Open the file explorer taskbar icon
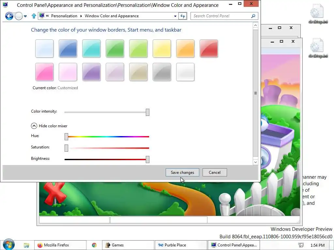 point(26,245)
